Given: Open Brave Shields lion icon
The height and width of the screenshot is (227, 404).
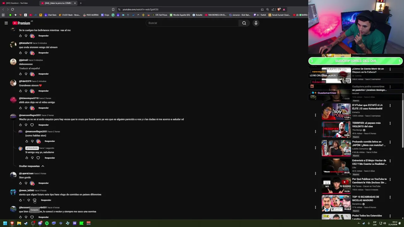Looking at the screenshot, I should tap(279, 9).
